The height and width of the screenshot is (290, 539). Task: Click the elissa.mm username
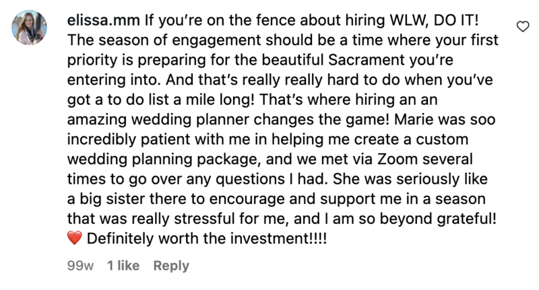(x=102, y=20)
